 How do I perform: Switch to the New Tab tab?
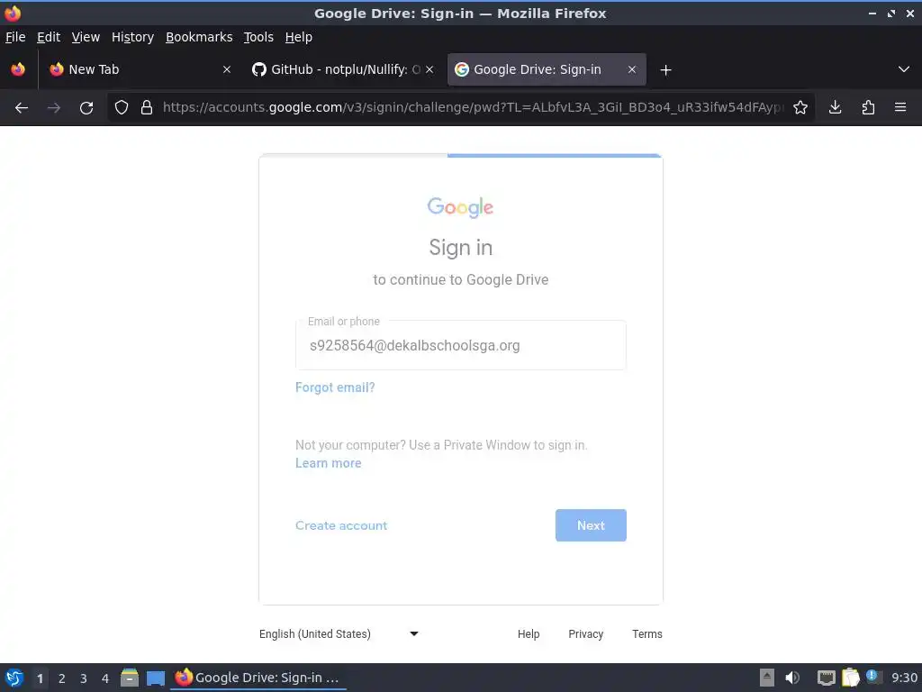pyautogui.click(x=140, y=69)
